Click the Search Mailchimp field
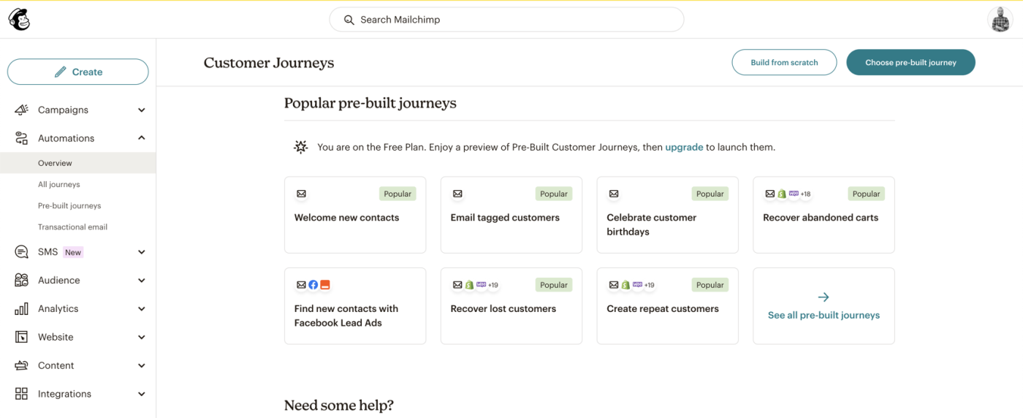This screenshot has height=418, width=1023. (x=506, y=20)
